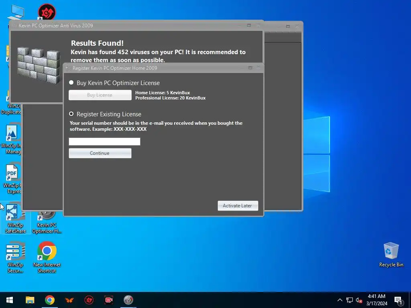Maximize the Anti Virus 2009 window
Viewport: 411px width, 308px height.
[249, 25]
